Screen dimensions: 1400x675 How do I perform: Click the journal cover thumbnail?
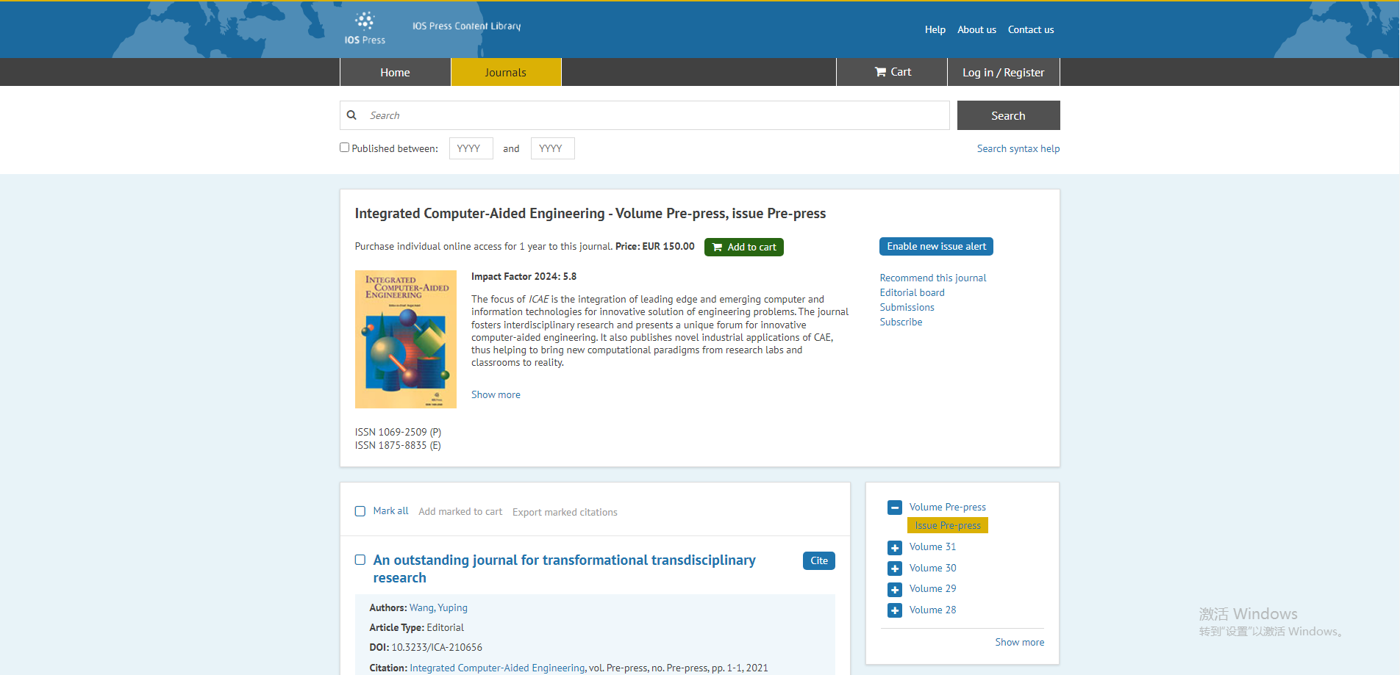[x=406, y=339]
